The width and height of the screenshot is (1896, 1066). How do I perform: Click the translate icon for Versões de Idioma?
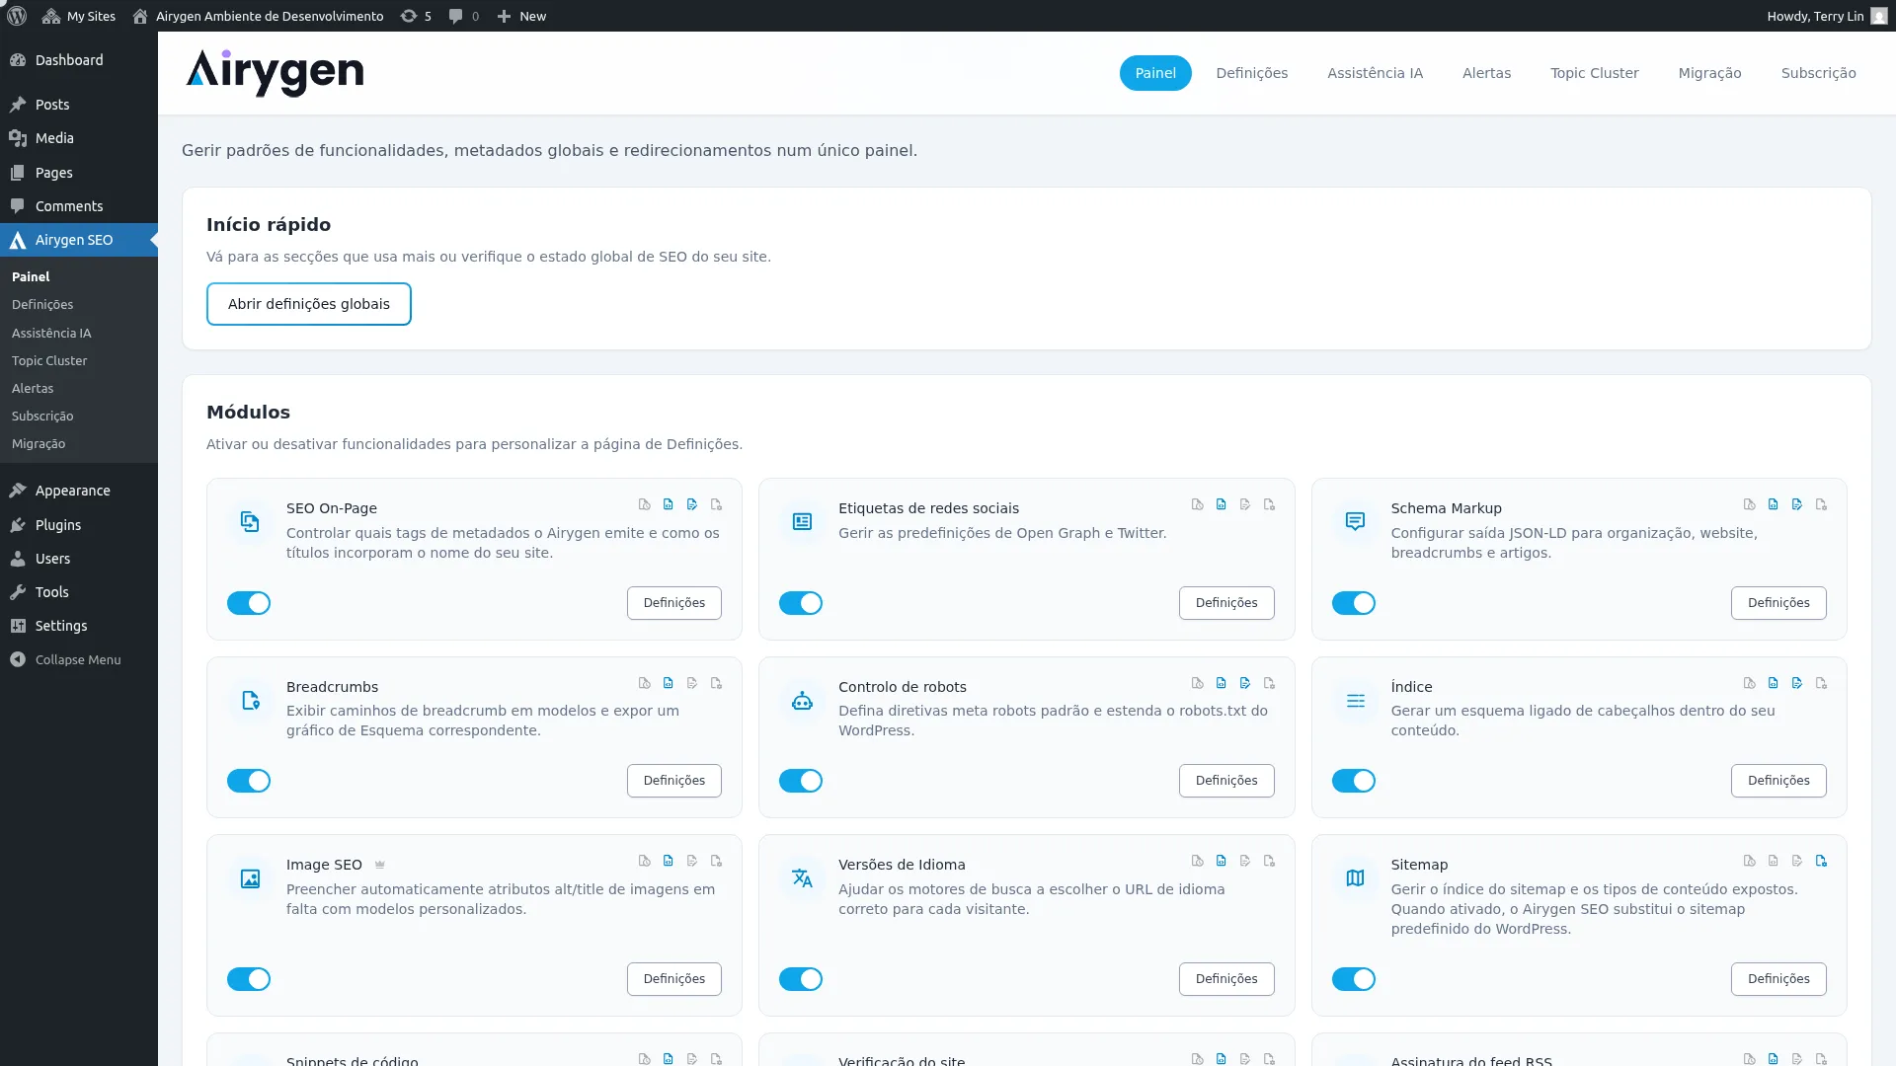[802, 878]
